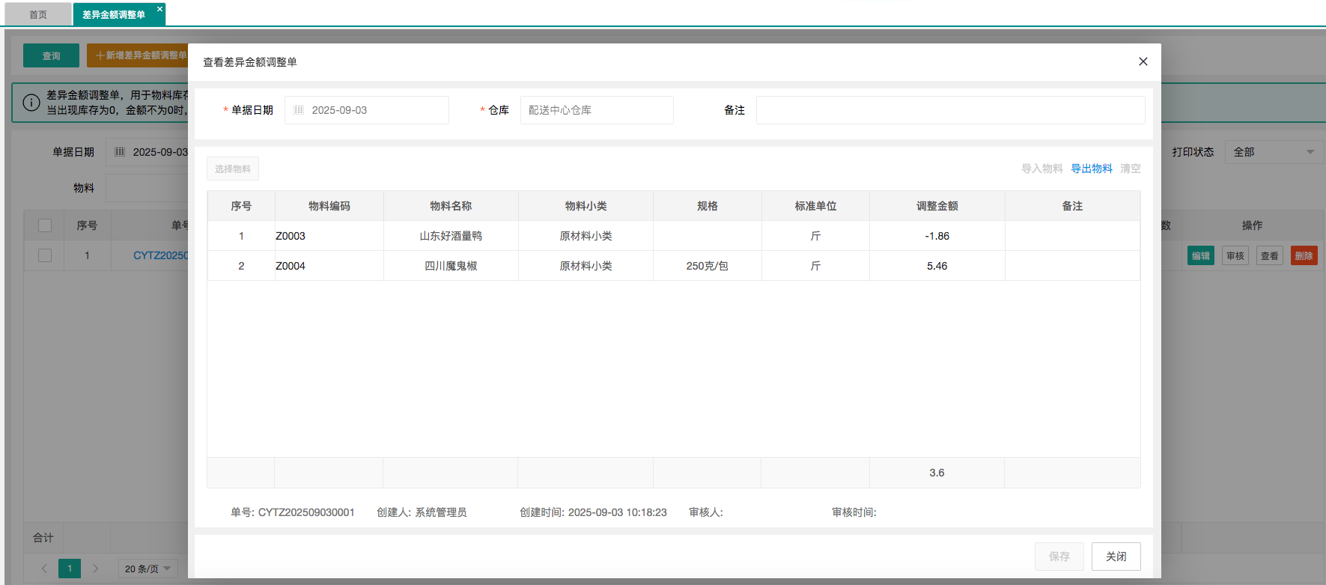The image size is (1326, 585).
Task: Tick the checkbox for row 1
Action: pos(45,255)
